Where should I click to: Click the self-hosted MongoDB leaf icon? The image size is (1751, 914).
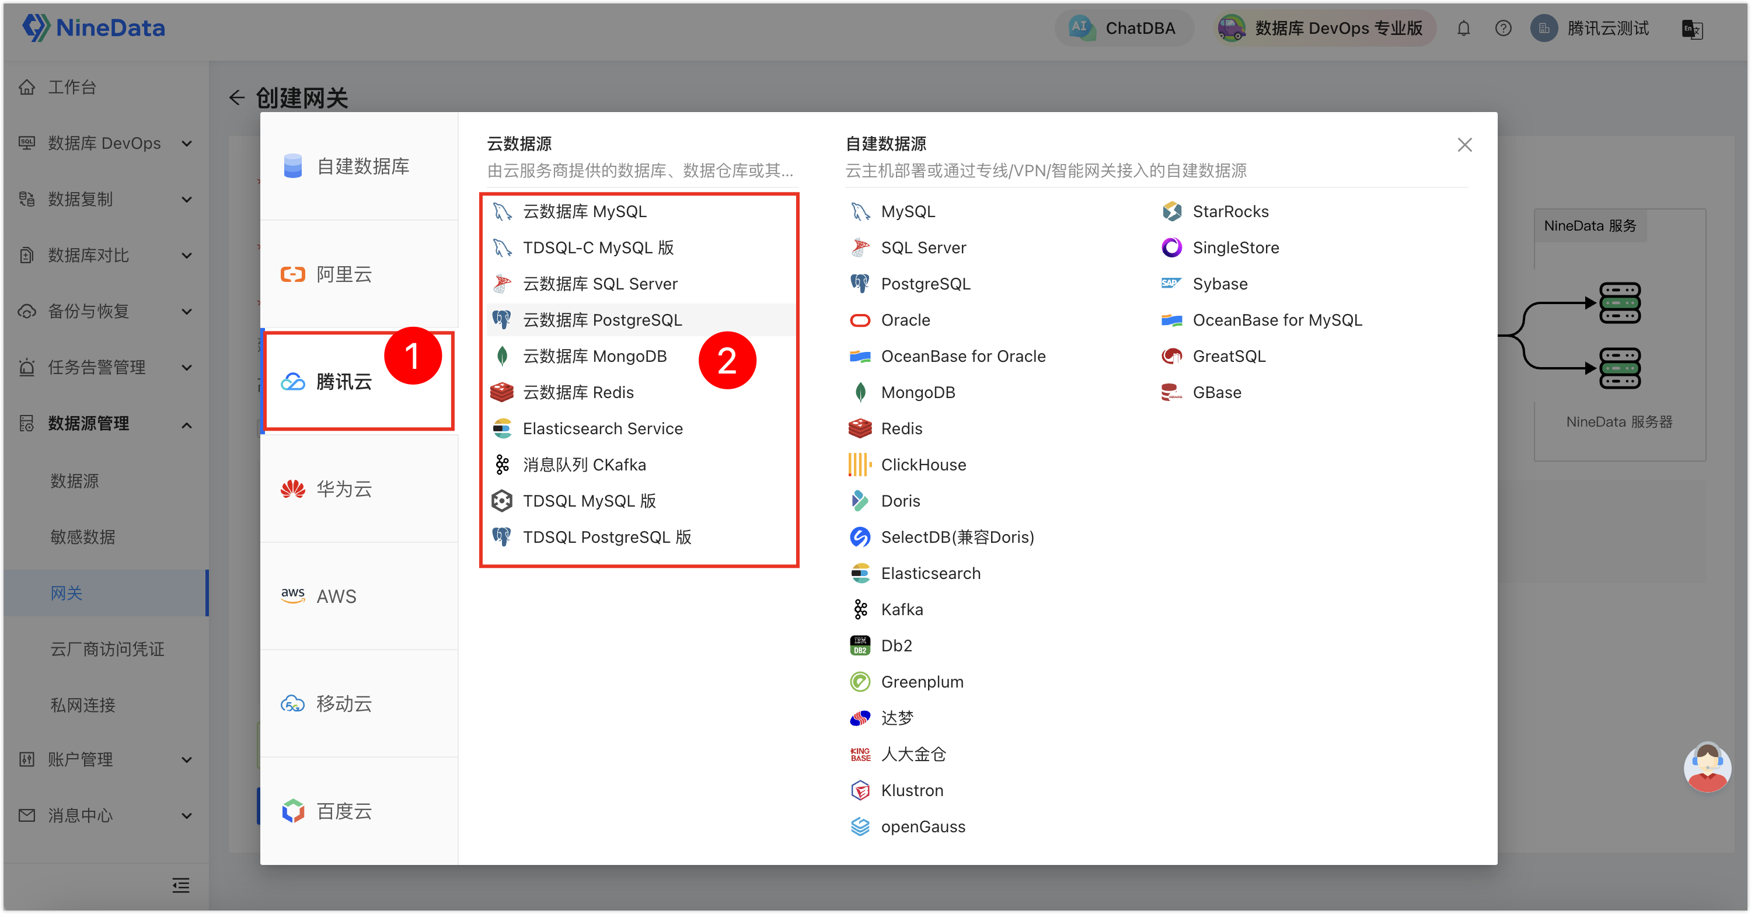click(x=860, y=393)
